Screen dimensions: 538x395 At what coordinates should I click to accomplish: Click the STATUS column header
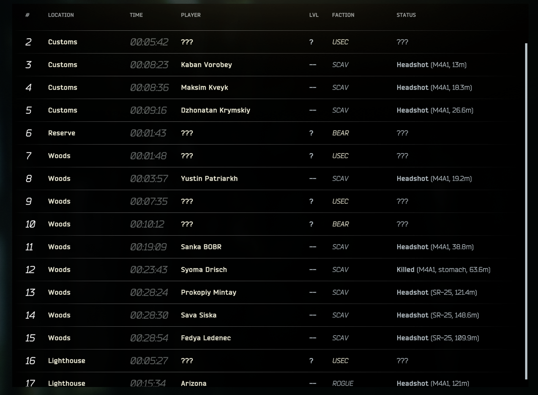tap(406, 15)
